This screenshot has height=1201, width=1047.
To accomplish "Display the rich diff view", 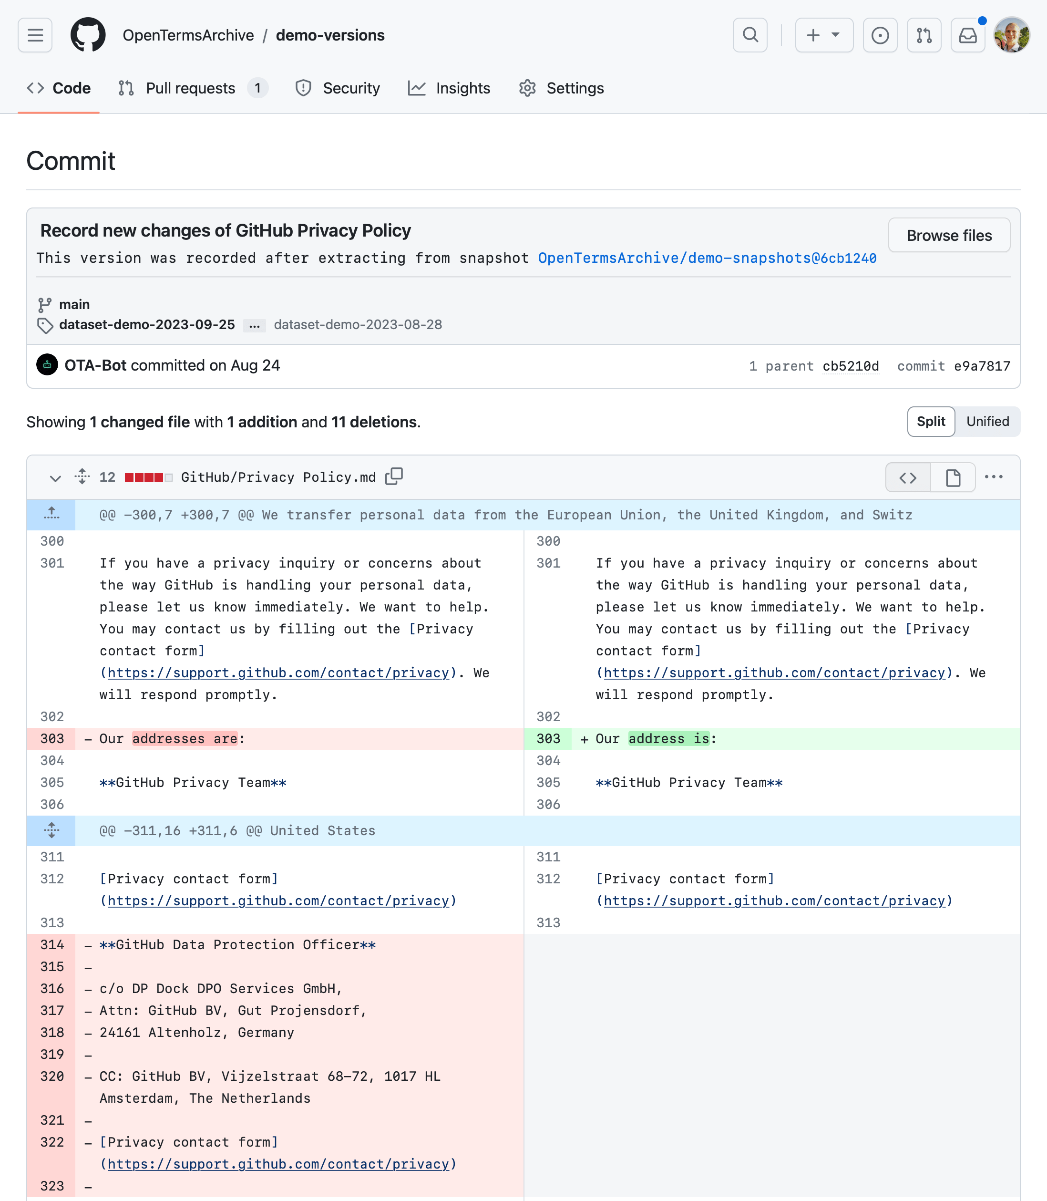I will click(952, 477).
